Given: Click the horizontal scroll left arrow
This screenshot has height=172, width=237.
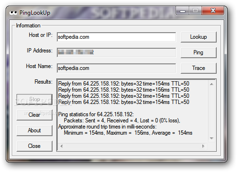Looking at the screenshot, I should 61,146.
